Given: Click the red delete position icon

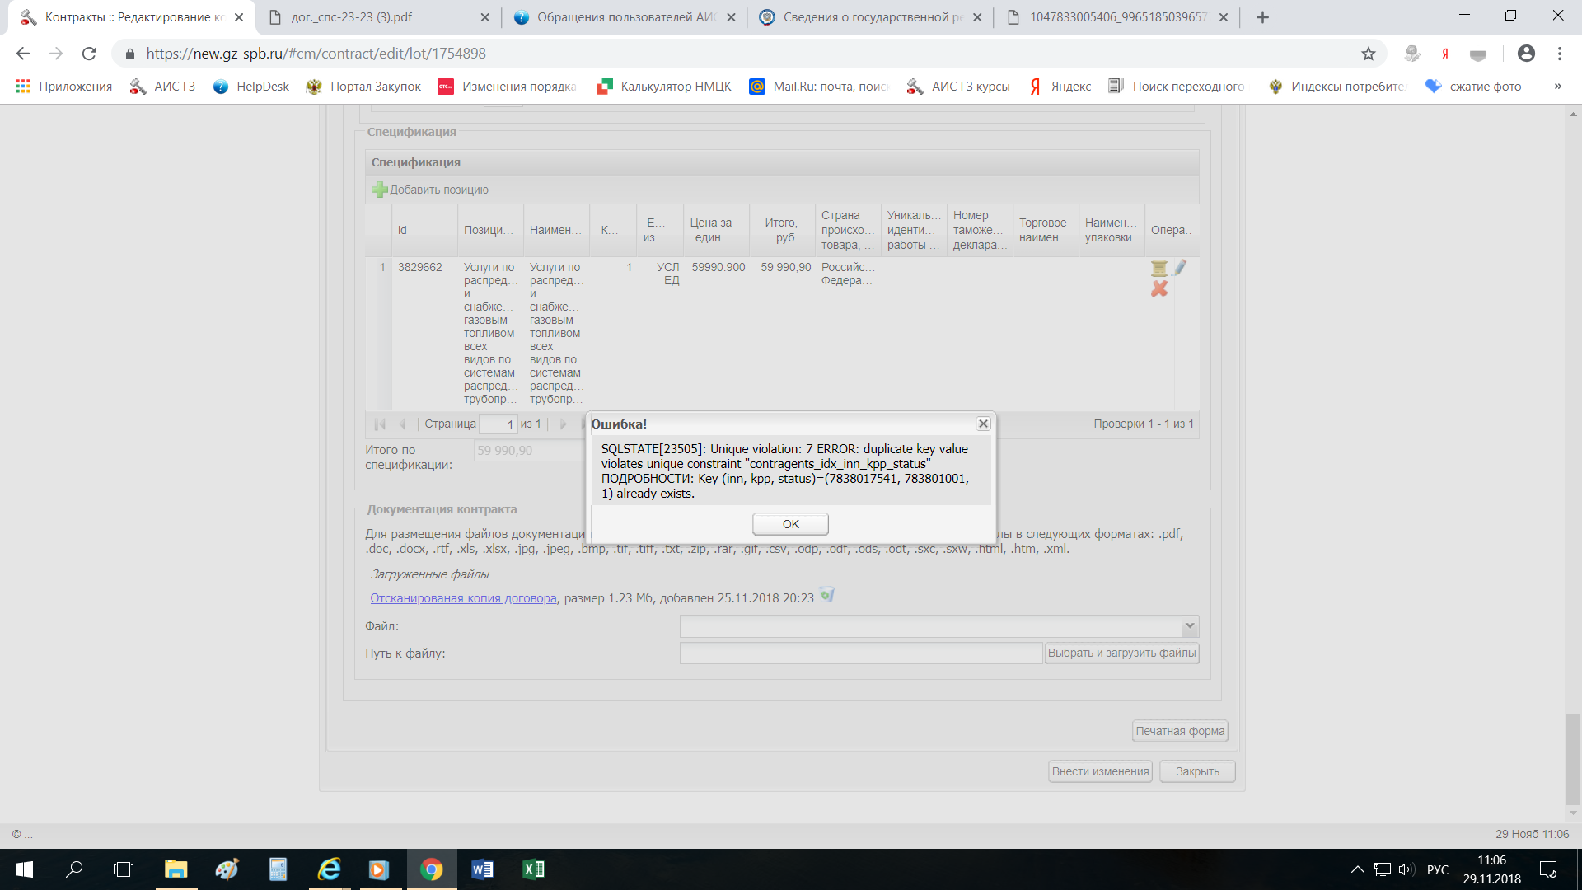Looking at the screenshot, I should pos(1159,289).
